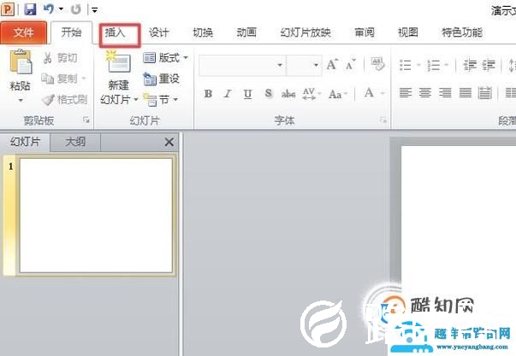Click the 重设 (Reset) button
This screenshot has height=356, width=516.
coord(161,79)
